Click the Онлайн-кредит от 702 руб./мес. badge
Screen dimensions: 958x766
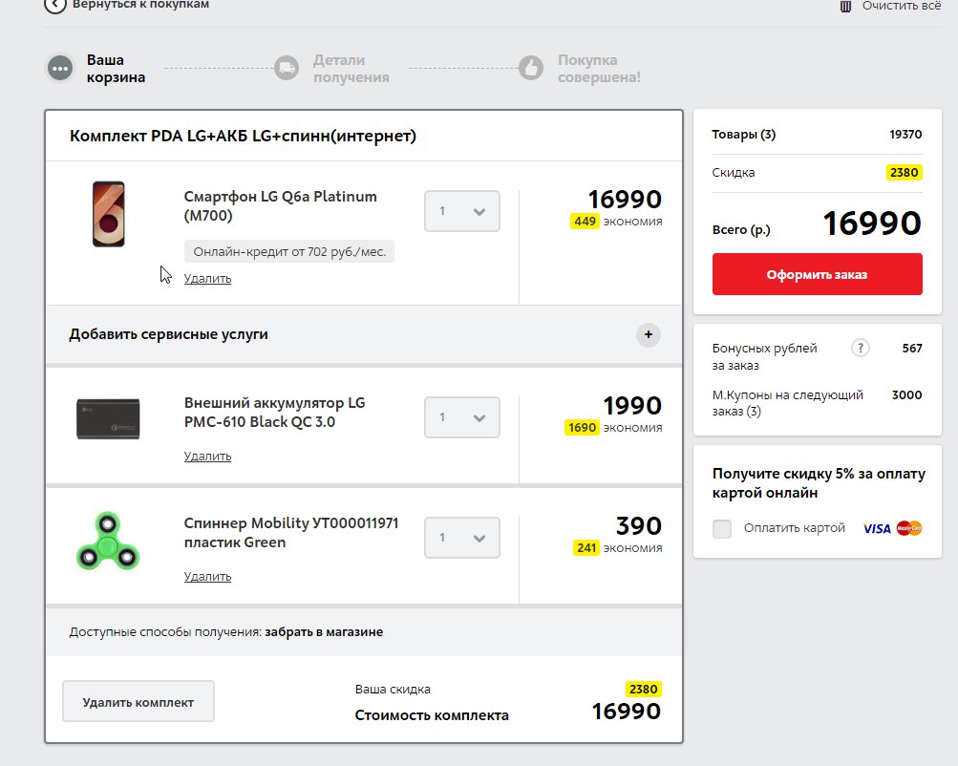289,251
